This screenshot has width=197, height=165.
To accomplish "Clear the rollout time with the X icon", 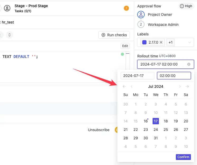I will click(189, 64).
